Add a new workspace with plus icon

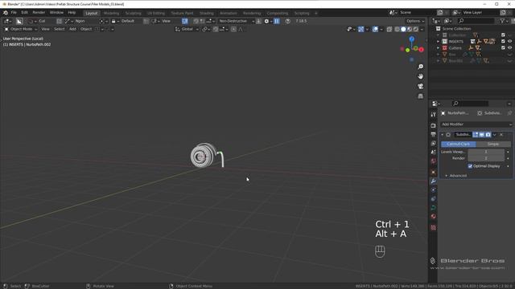316,13
